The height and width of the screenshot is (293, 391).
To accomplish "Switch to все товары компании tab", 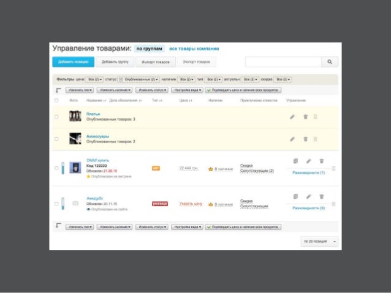I will (194, 49).
